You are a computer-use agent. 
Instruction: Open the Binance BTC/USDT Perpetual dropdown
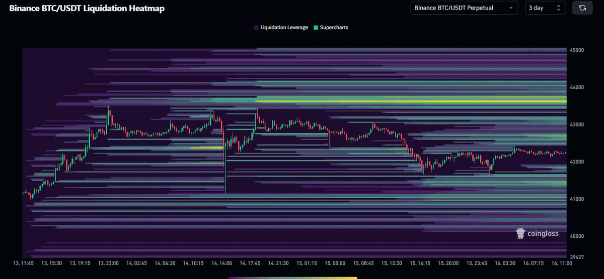click(465, 8)
